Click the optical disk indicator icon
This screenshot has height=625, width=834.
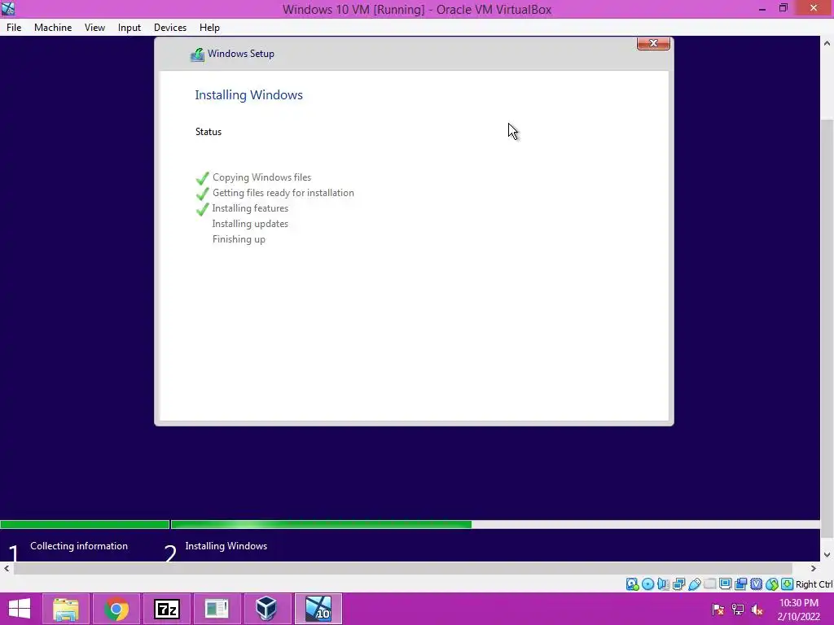(x=647, y=584)
